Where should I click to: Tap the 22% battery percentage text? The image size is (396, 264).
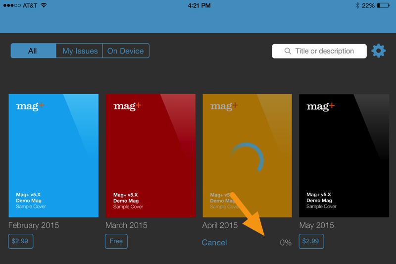coord(368,5)
